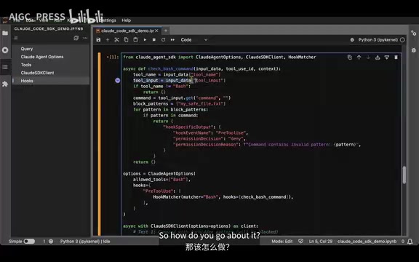
Task: Jump to the ClaudeSDKClient heading
Action: [37, 73]
